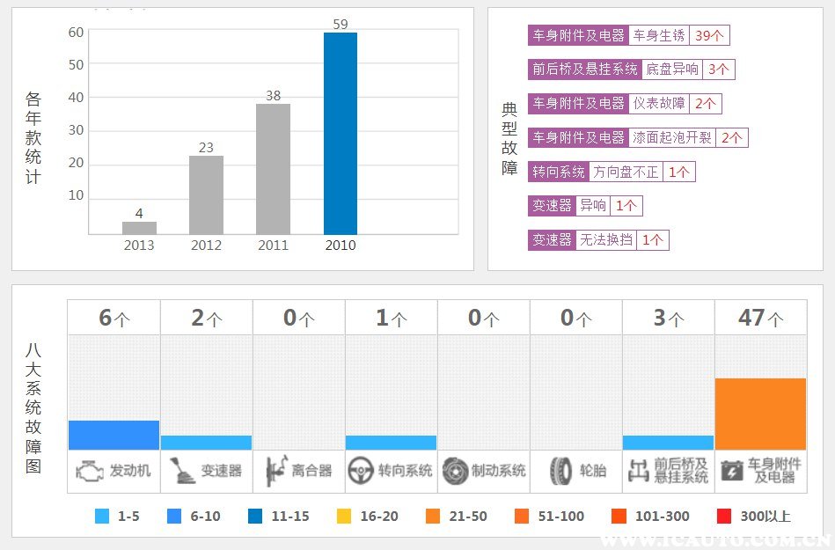The height and width of the screenshot is (550, 835).
Task: Select the steering wheel (转向系统) icon
Action: [x=360, y=471]
